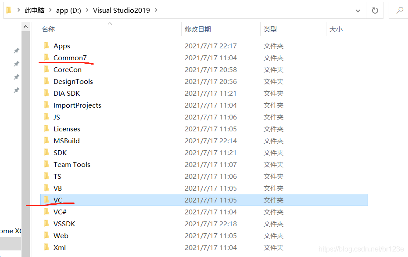Click the Team Tools folder icon

46,164
